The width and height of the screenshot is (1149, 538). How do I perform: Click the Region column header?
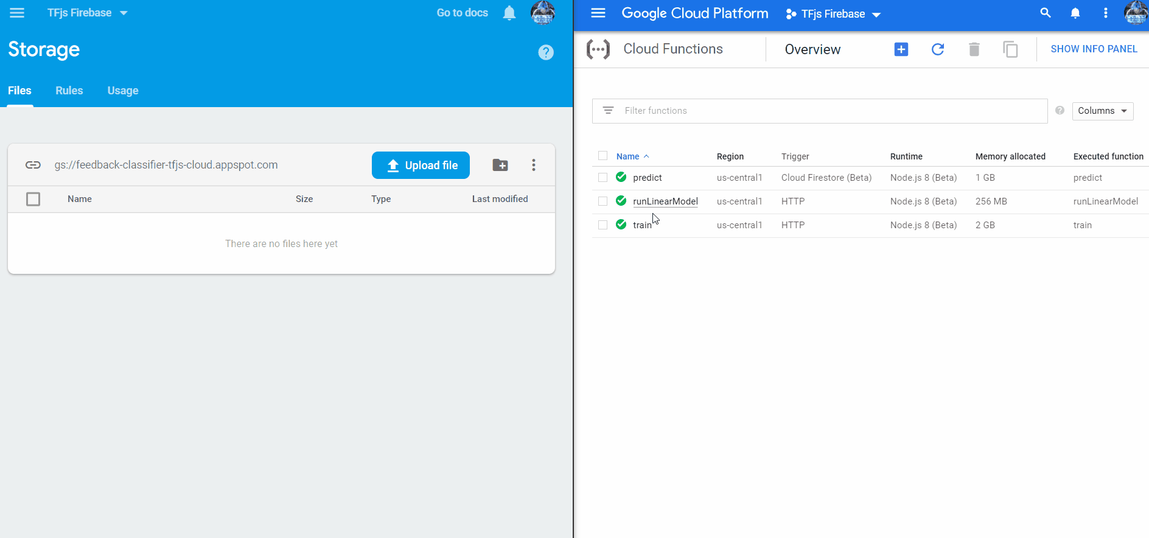[730, 156]
